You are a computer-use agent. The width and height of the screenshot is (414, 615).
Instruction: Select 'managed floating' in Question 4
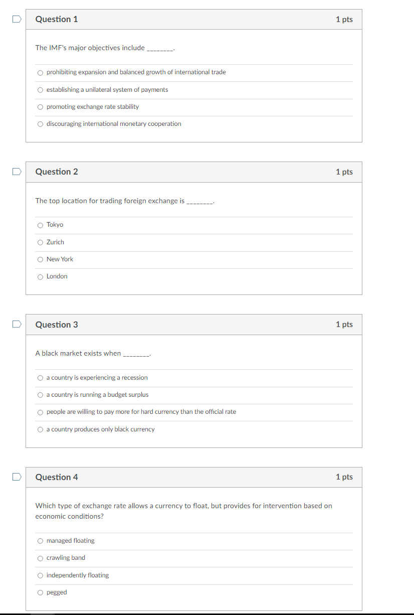point(40,541)
